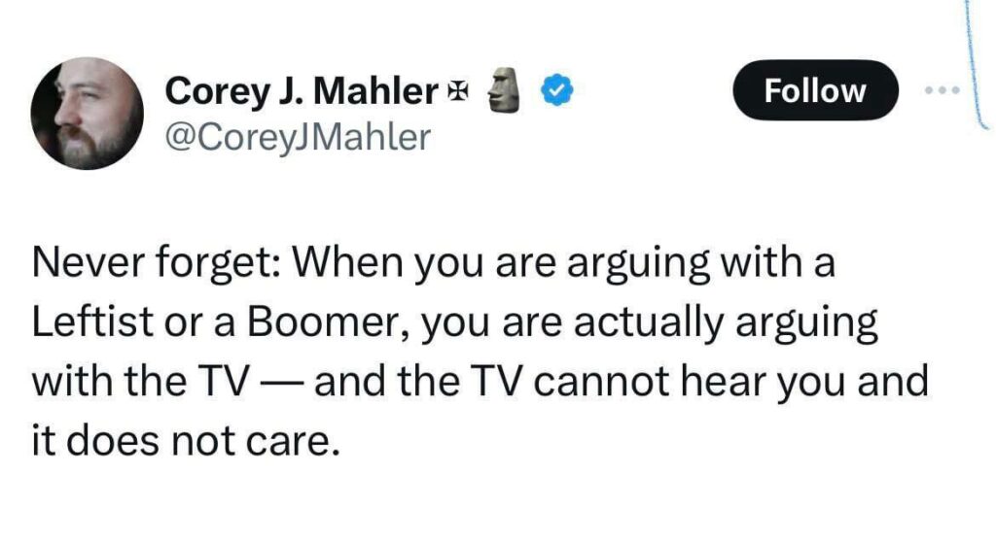Click the display name Corey J. Mahler
Viewport: 996px width, 541px height.
coord(302,91)
